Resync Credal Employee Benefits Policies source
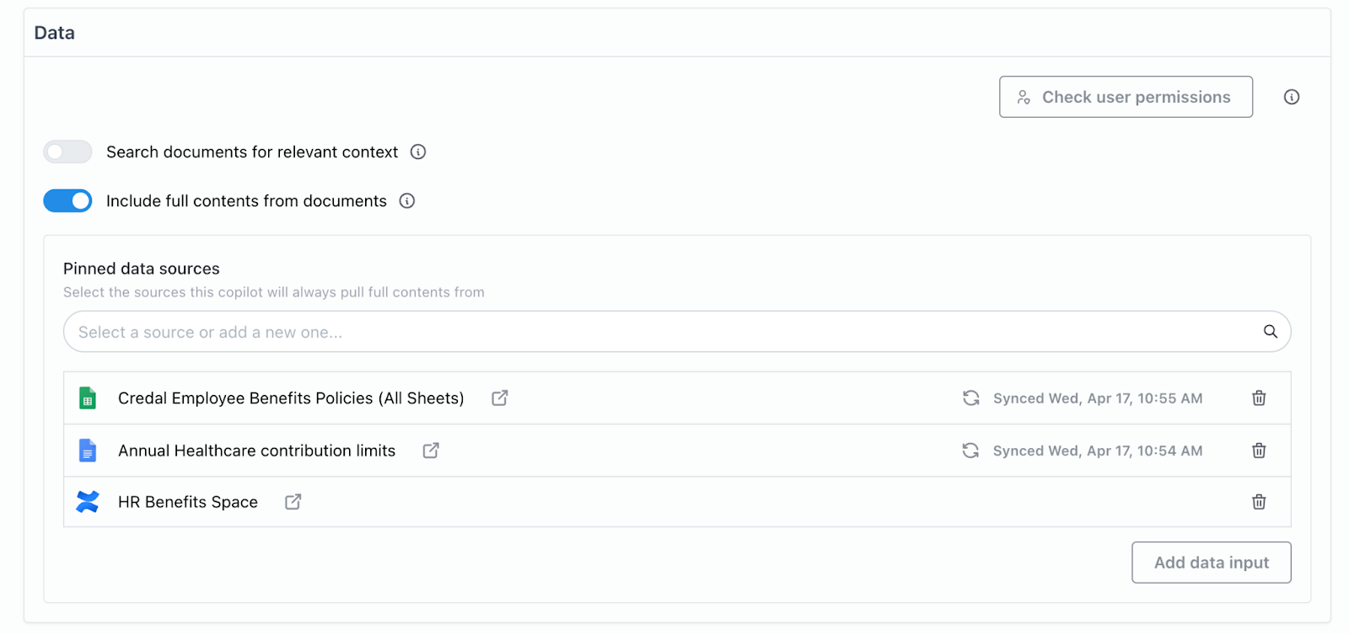The width and height of the screenshot is (1349, 635). click(971, 398)
